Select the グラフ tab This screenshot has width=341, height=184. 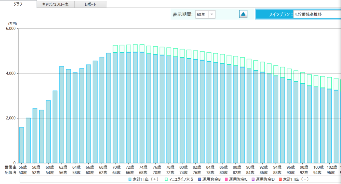(x=18, y=4)
